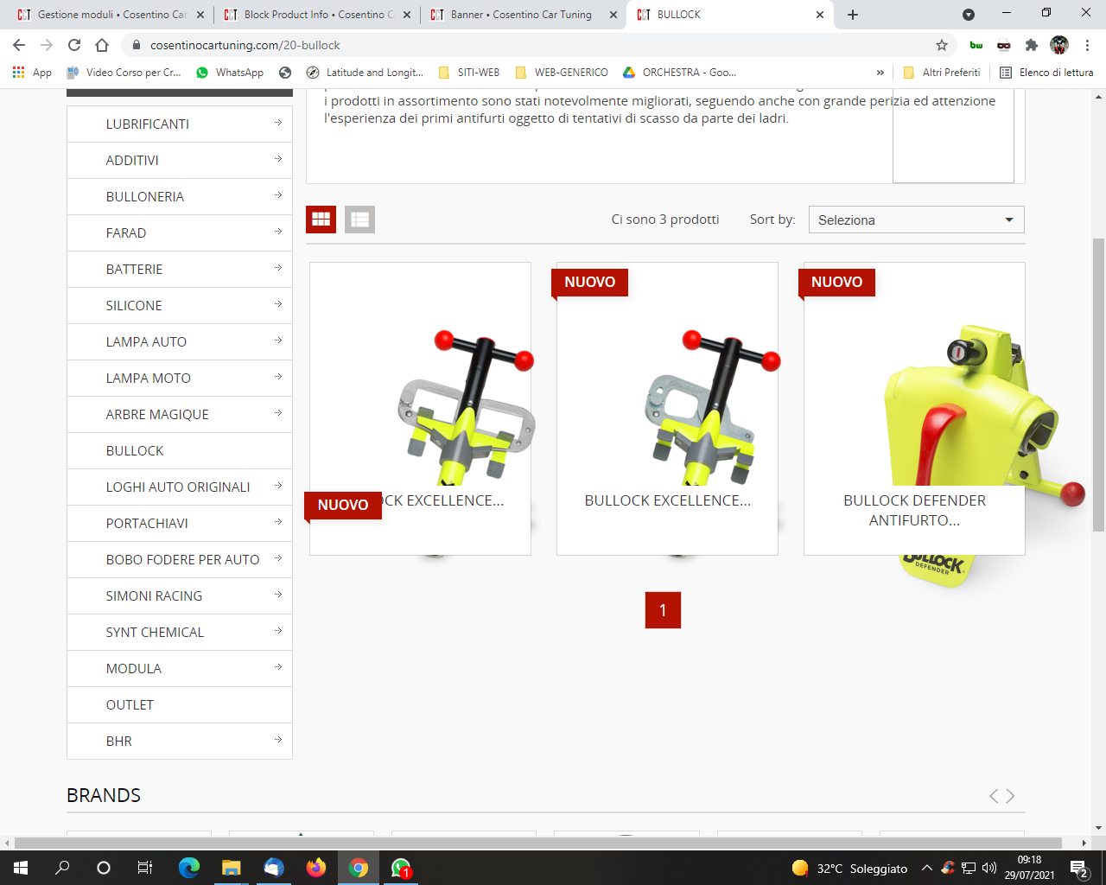Switch to list view of products
1106x885 pixels.
click(359, 220)
